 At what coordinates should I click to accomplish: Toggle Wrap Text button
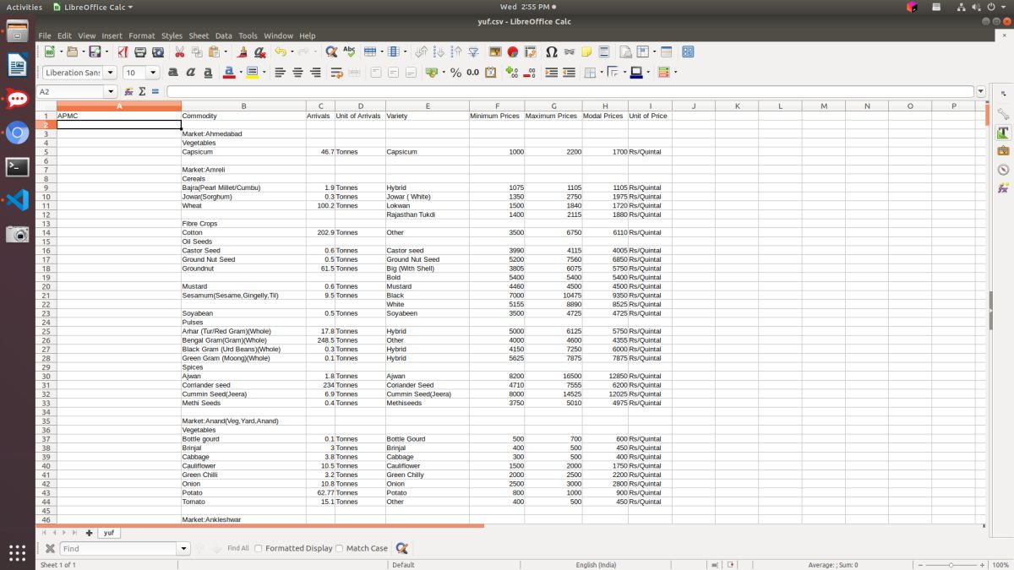[x=336, y=73]
